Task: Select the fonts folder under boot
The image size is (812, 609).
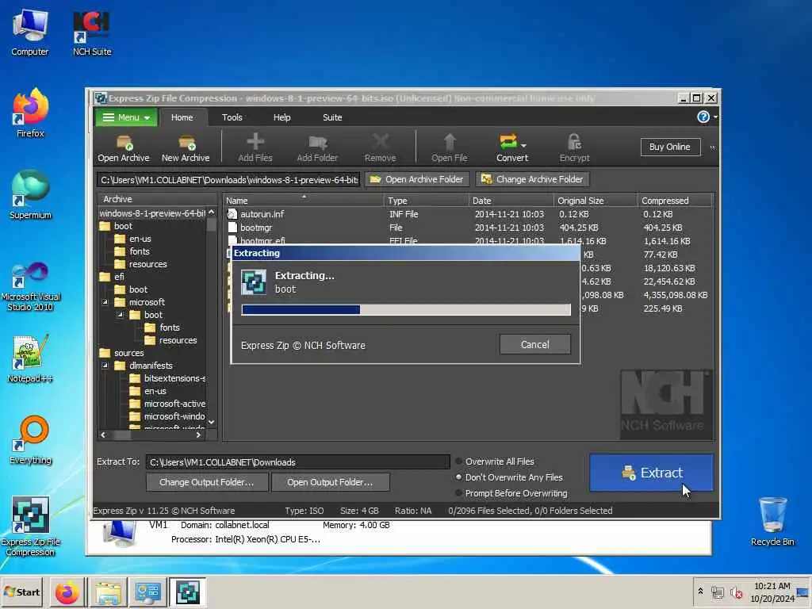Action: (140, 251)
